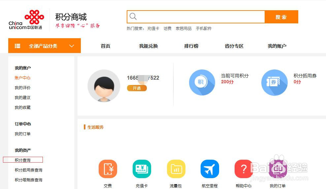Image resolution: width=326 pixels, height=189 pixels.
Task: Go to the 首页 nav tab
Action: tap(106, 46)
